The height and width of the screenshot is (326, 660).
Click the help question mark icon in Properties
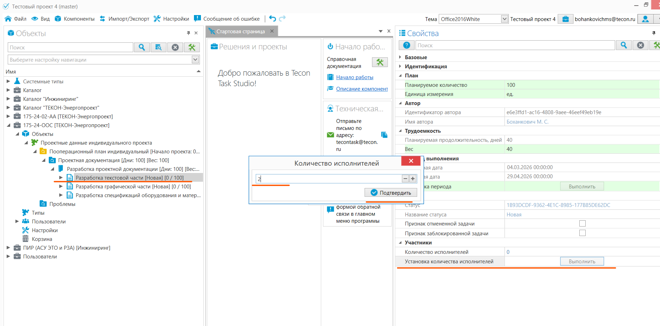pos(406,45)
